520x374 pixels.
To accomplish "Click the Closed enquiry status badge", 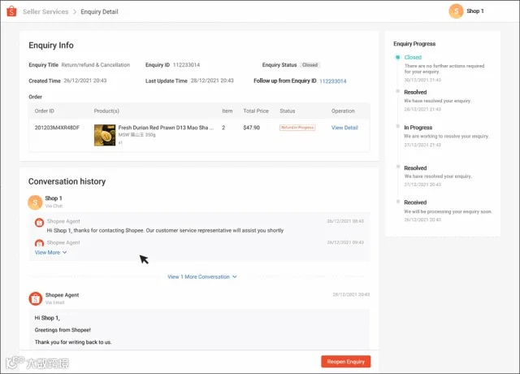I will point(310,65).
